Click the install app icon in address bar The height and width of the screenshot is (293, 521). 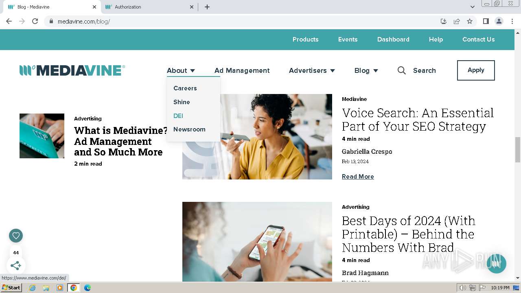point(444,21)
